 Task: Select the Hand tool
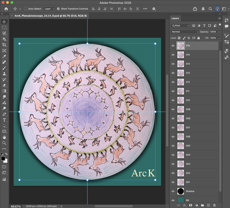(x=4, y=137)
